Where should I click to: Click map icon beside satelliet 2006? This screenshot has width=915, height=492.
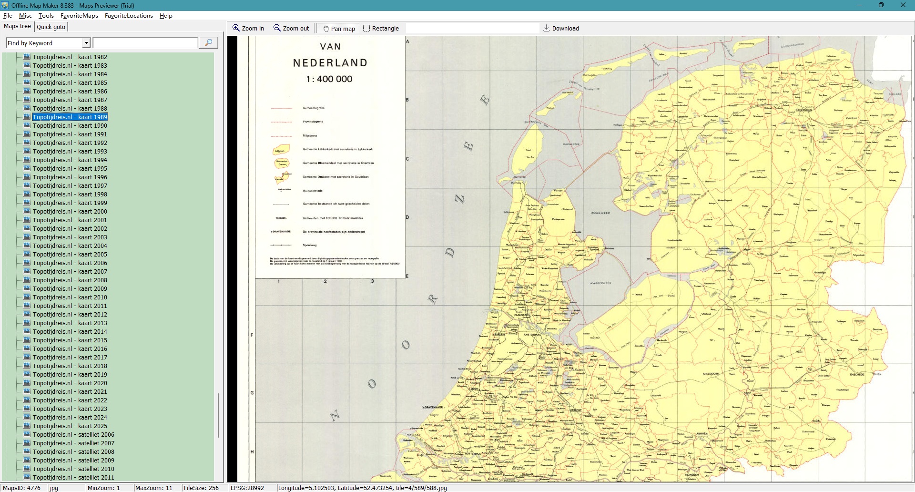coord(27,434)
